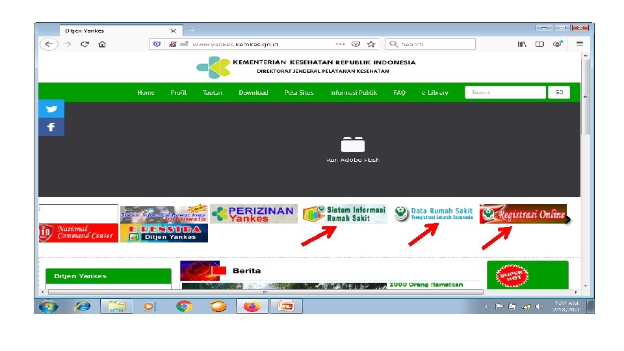Open E-Renstra Ditjen Yankes banner
624x351 pixels.
point(164,233)
